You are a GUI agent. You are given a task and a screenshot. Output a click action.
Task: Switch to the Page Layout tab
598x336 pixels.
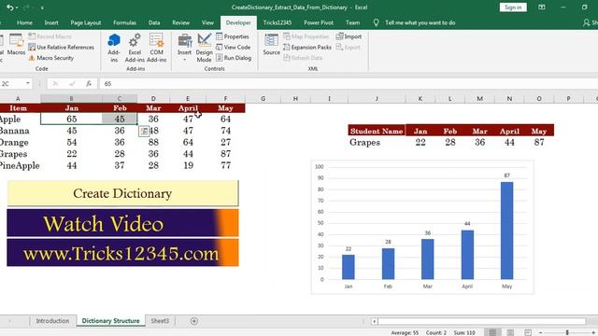click(86, 22)
